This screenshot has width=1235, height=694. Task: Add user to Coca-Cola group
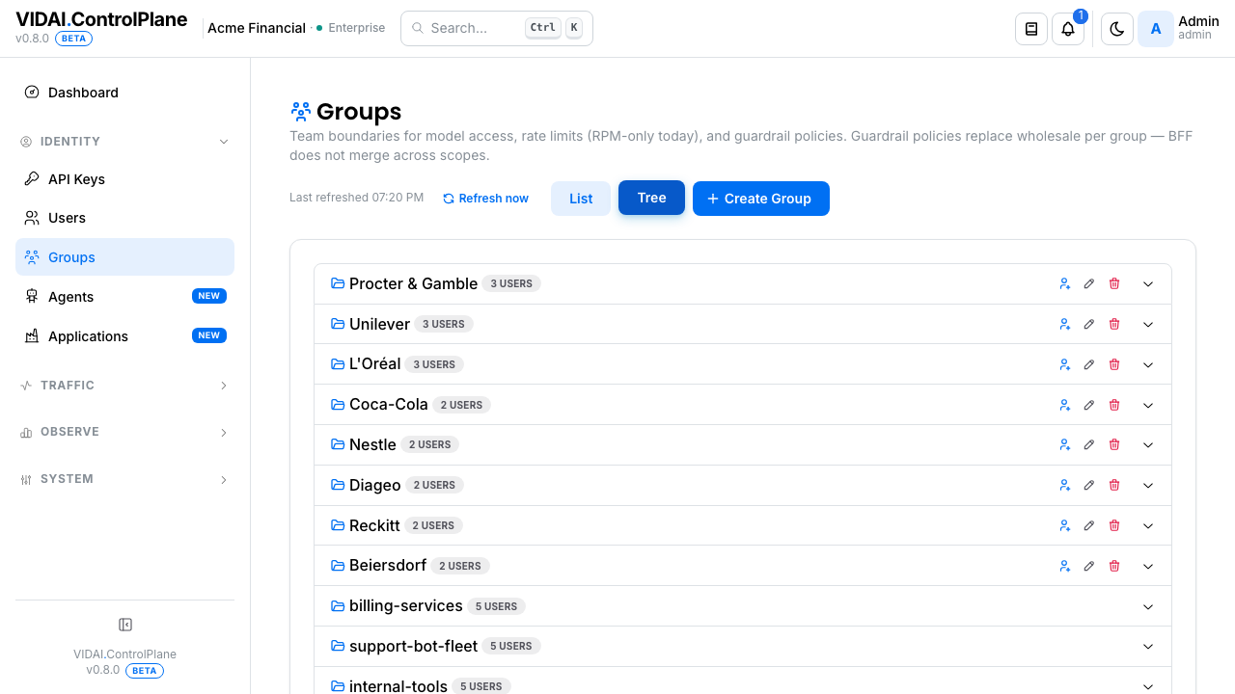[1065, 405]
